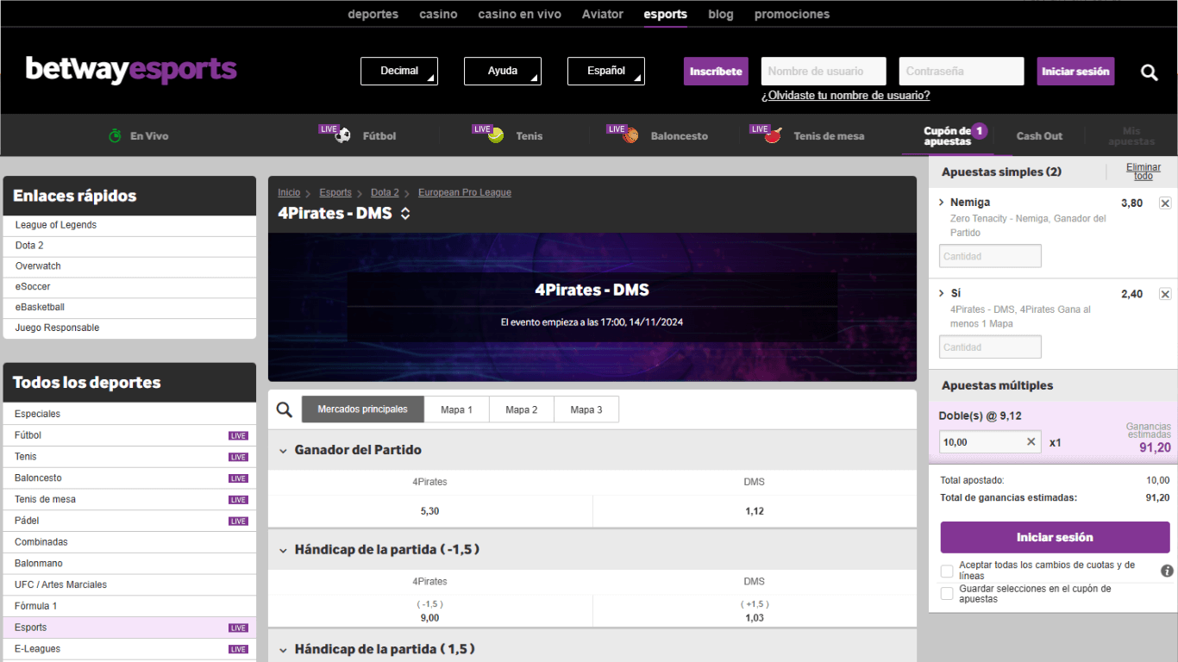
Task: Click Cantidad field under Nemiga
Action: [x=990, y=256]
